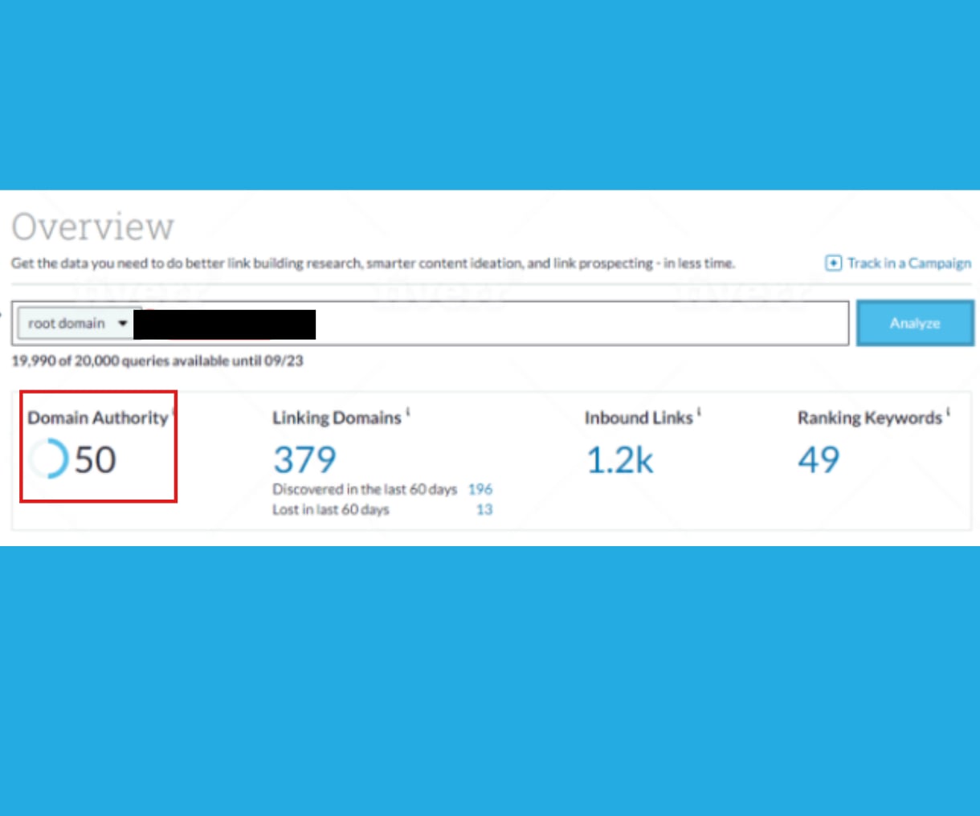The width and height of the screenshot is (980, 816).
Task: Click the Inbound Links info icon
Action: (699, 413)
